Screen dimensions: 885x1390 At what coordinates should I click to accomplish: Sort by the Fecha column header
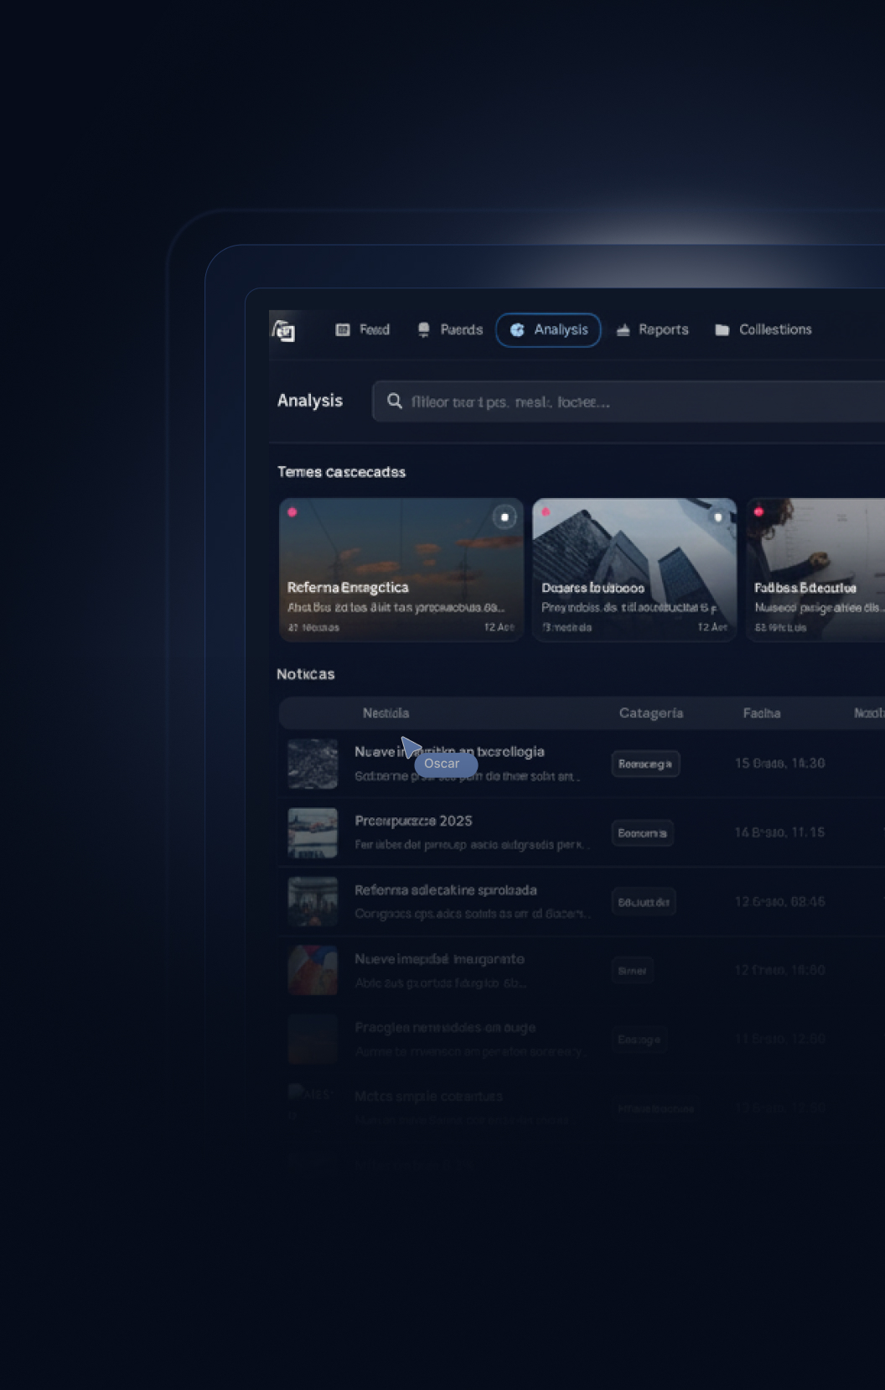[761, 713]
